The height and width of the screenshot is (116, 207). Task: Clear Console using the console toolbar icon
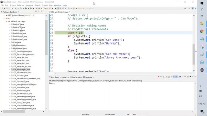tap(167, 77)
